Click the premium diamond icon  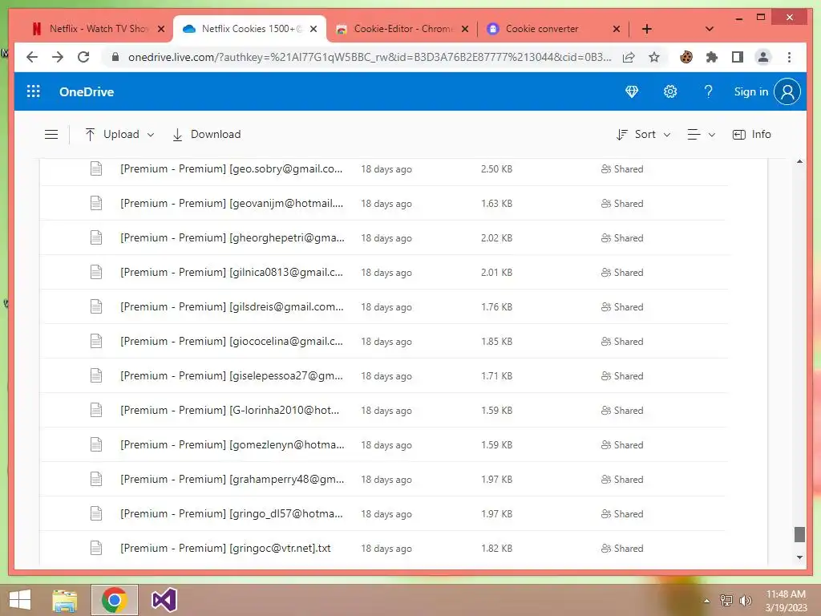[x=632, y=91]
